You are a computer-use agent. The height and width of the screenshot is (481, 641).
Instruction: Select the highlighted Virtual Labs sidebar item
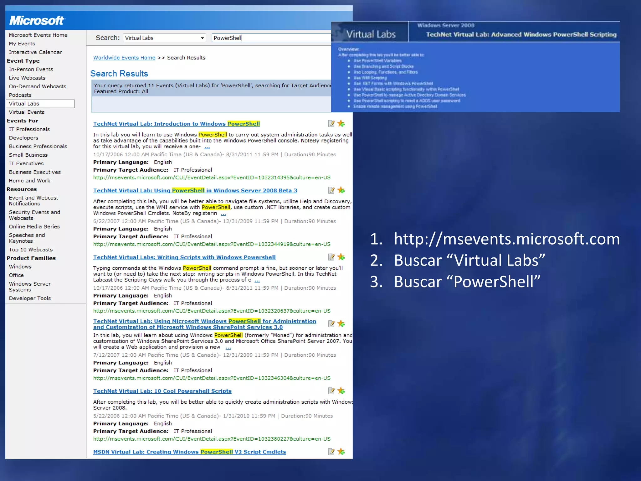point(40,104)
